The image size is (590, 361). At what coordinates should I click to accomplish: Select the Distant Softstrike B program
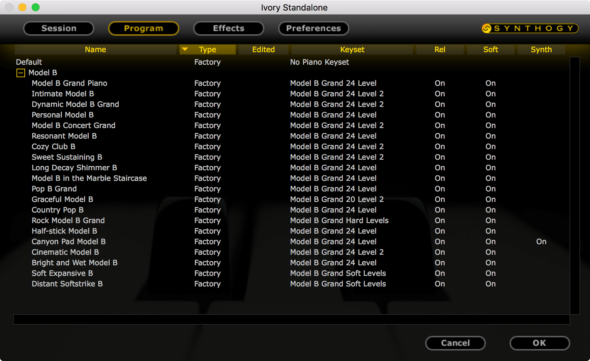(67, 284)
